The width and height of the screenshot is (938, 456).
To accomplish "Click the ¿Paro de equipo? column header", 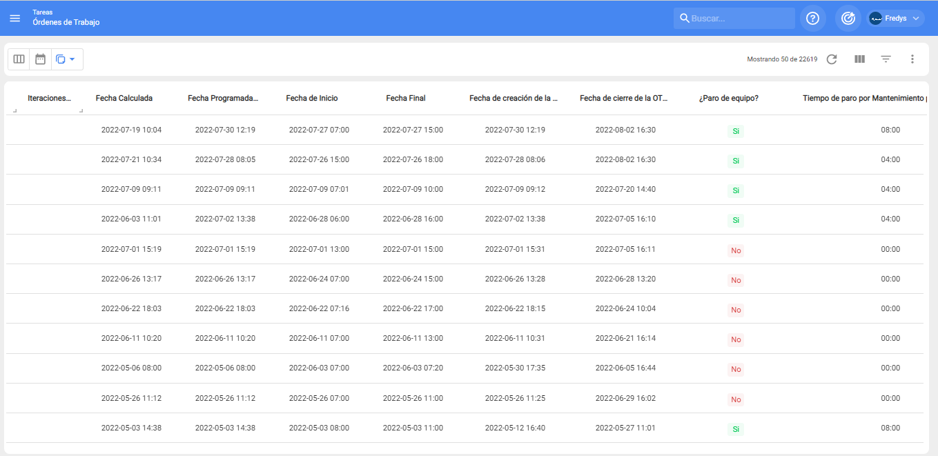I will click(x=728, y=98).
